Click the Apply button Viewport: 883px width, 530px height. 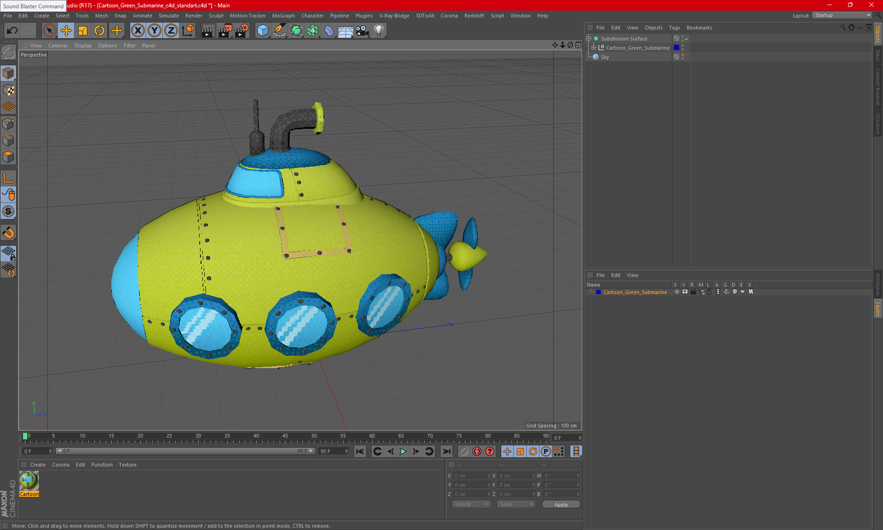[x=561, y=505]
